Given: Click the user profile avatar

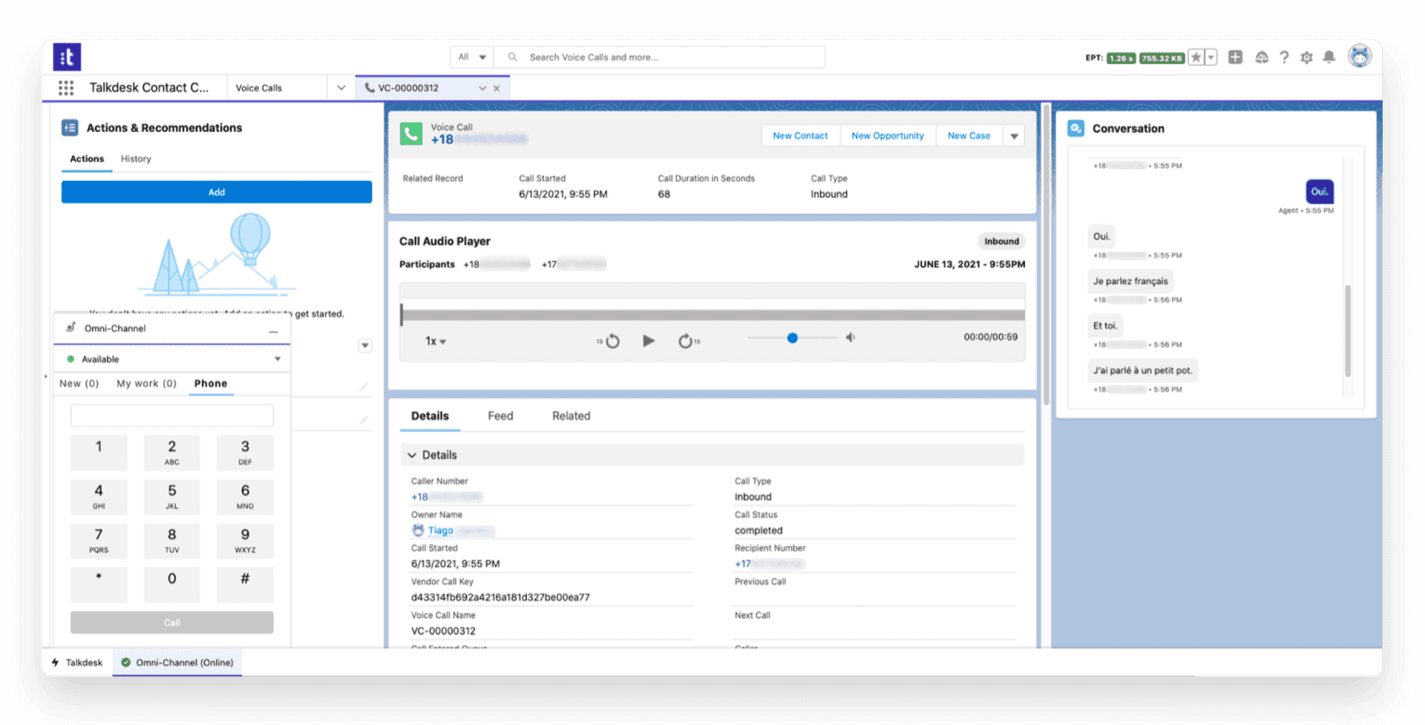Looking at the screenshot, I should 1360,56.
